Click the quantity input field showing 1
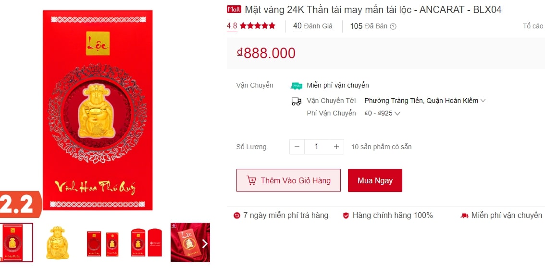Viewport: 545px width, 268px height. (x=317, y=147)
